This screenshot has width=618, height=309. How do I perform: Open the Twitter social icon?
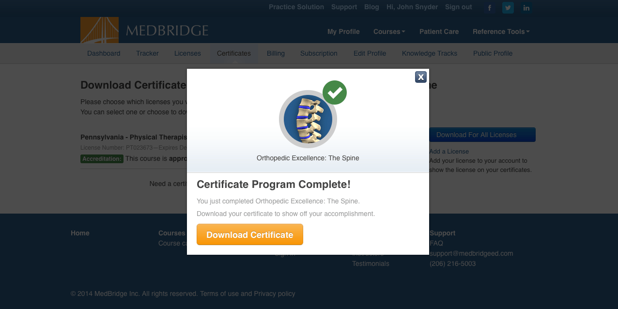[508, 8]
